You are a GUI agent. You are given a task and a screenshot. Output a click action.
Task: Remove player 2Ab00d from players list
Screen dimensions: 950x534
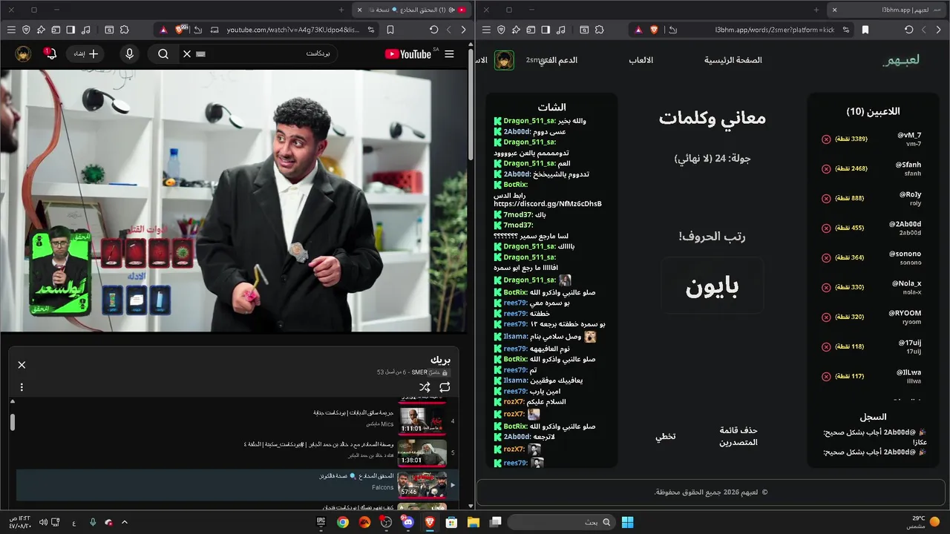[x=826, y=228]
